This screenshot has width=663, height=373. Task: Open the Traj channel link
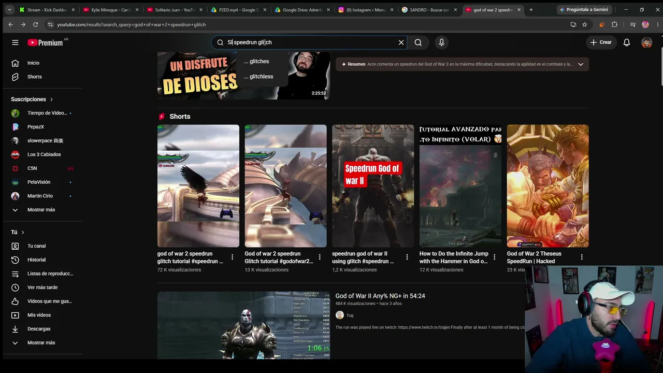coord(350,315)
